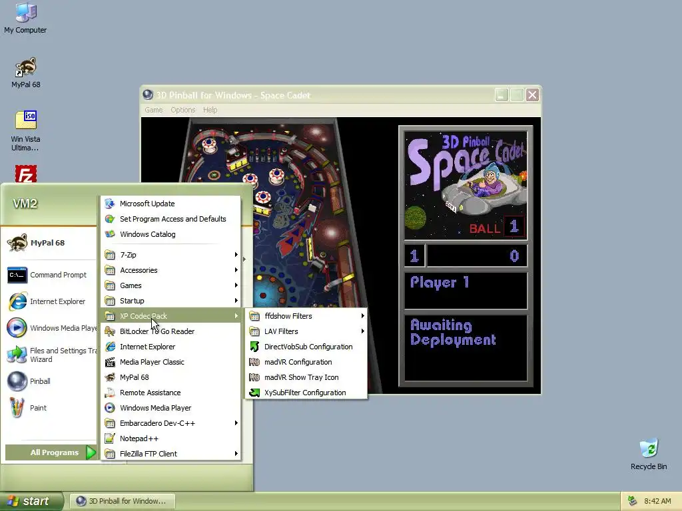Expand the Accessories program folder
The height and width of the screenshot is (511, 682).
(x=171, y=270)
